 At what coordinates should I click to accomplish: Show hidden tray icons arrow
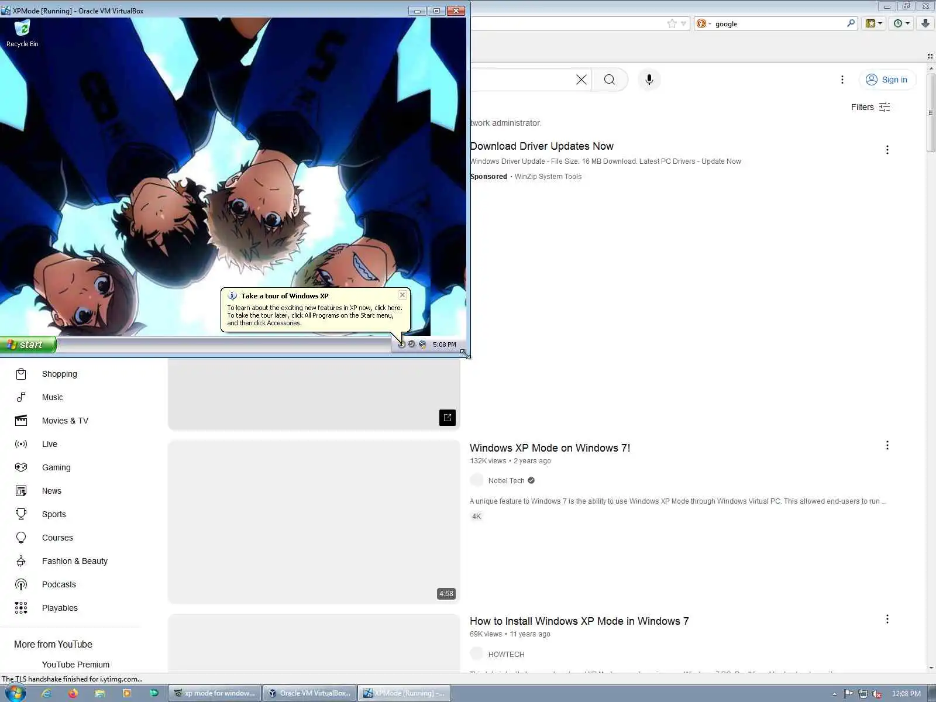coord(835,694)
